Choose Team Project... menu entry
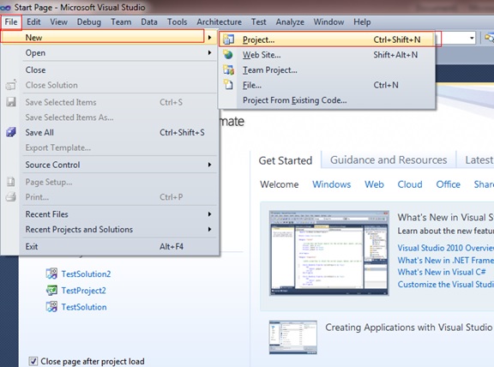The height and width of the screenshot is (367, 494). click(x=328, y=70)
